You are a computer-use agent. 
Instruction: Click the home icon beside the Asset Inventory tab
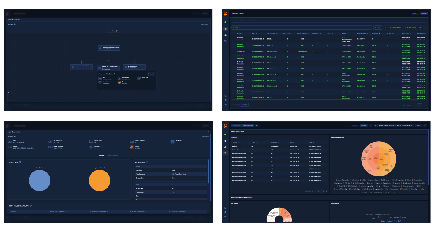tap(256, 125)
